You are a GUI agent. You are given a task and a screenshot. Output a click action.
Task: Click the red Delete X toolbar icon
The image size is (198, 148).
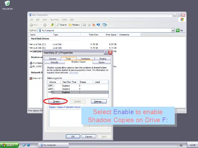click(x=94, y=25)
